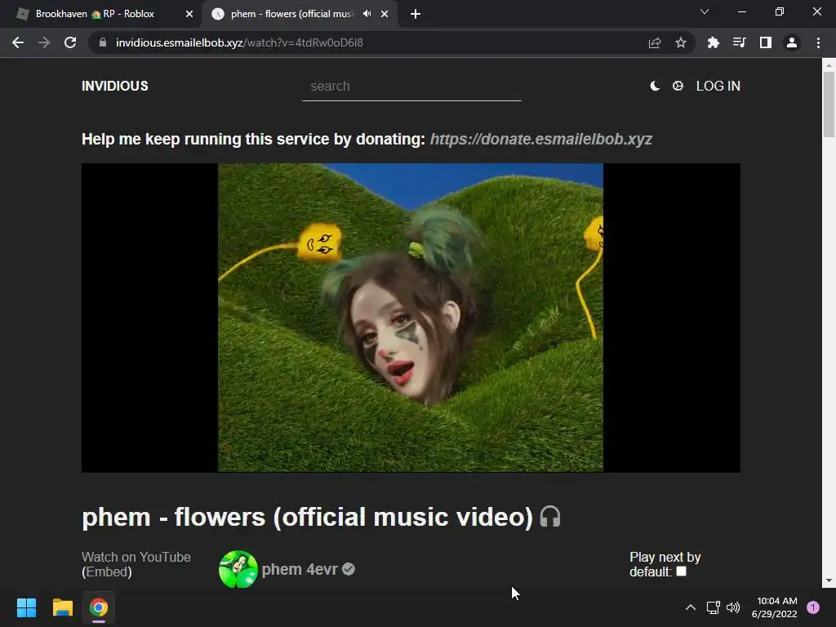Click the LOG IN link
Viewport: 836px width, 627px height.
718,86
